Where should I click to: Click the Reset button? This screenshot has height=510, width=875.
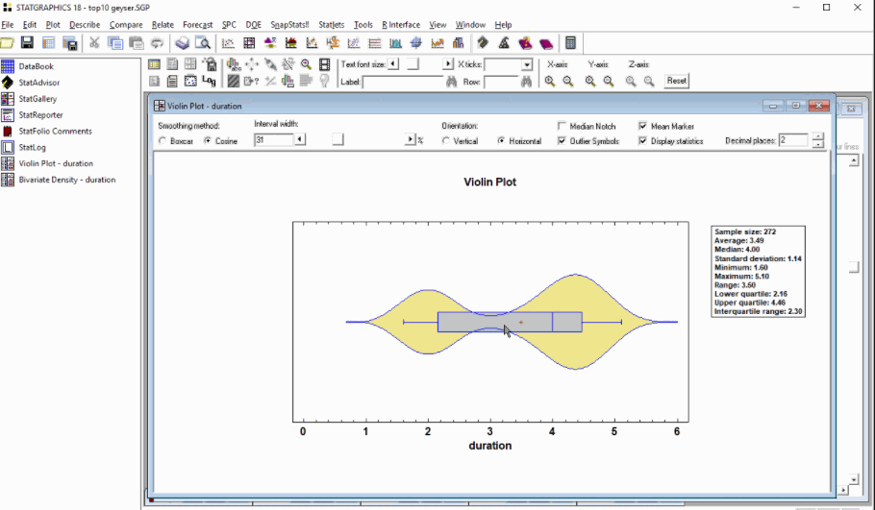(677, 82)
